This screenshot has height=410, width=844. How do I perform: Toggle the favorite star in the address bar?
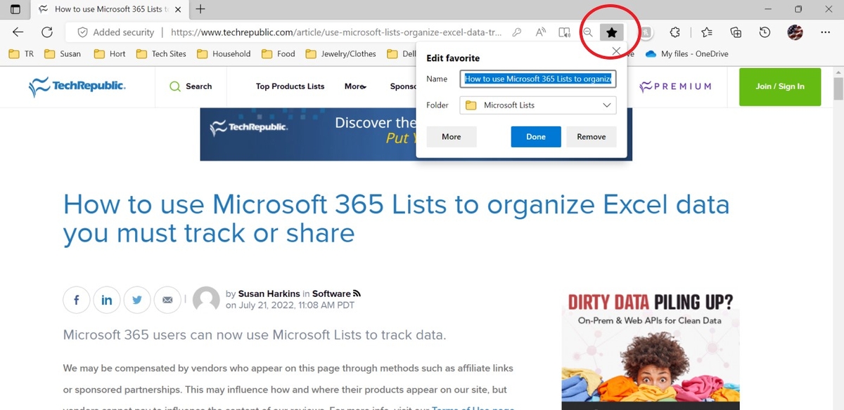click(x=611, y=32)
